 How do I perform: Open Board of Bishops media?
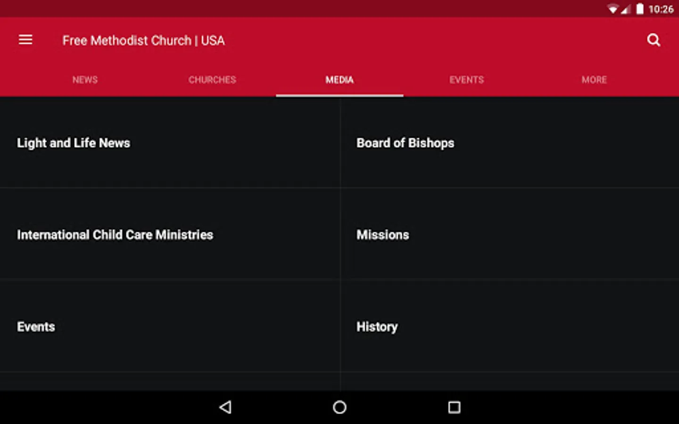click(x=510, y=143)
